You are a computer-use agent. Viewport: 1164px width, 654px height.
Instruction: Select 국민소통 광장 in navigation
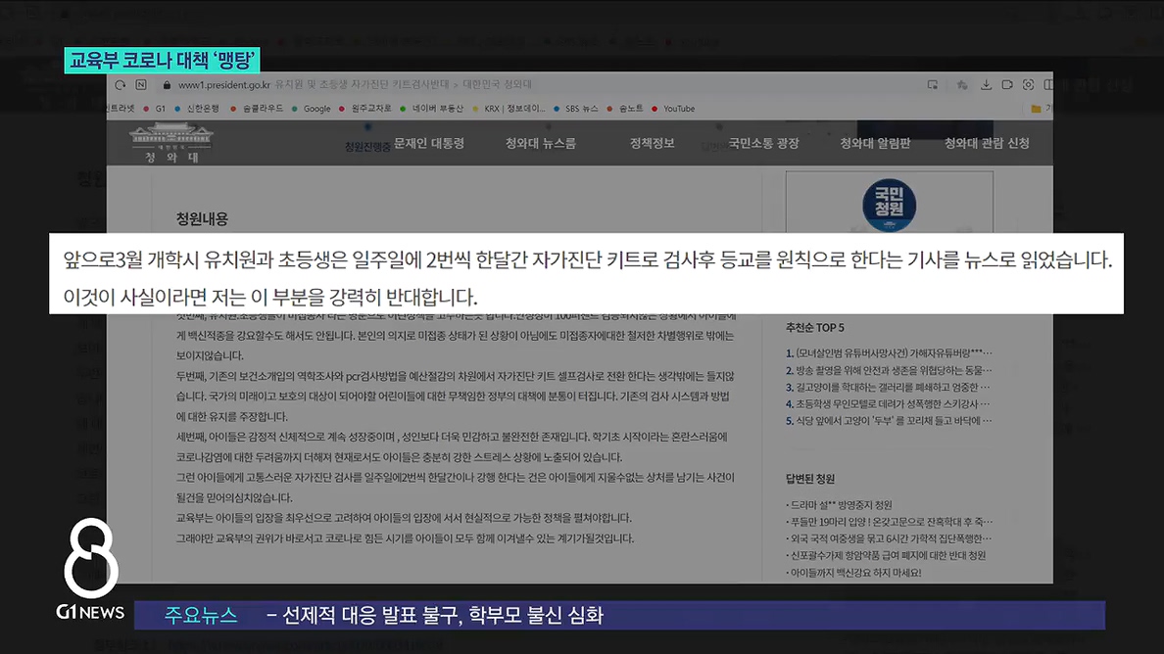point(763,143)
